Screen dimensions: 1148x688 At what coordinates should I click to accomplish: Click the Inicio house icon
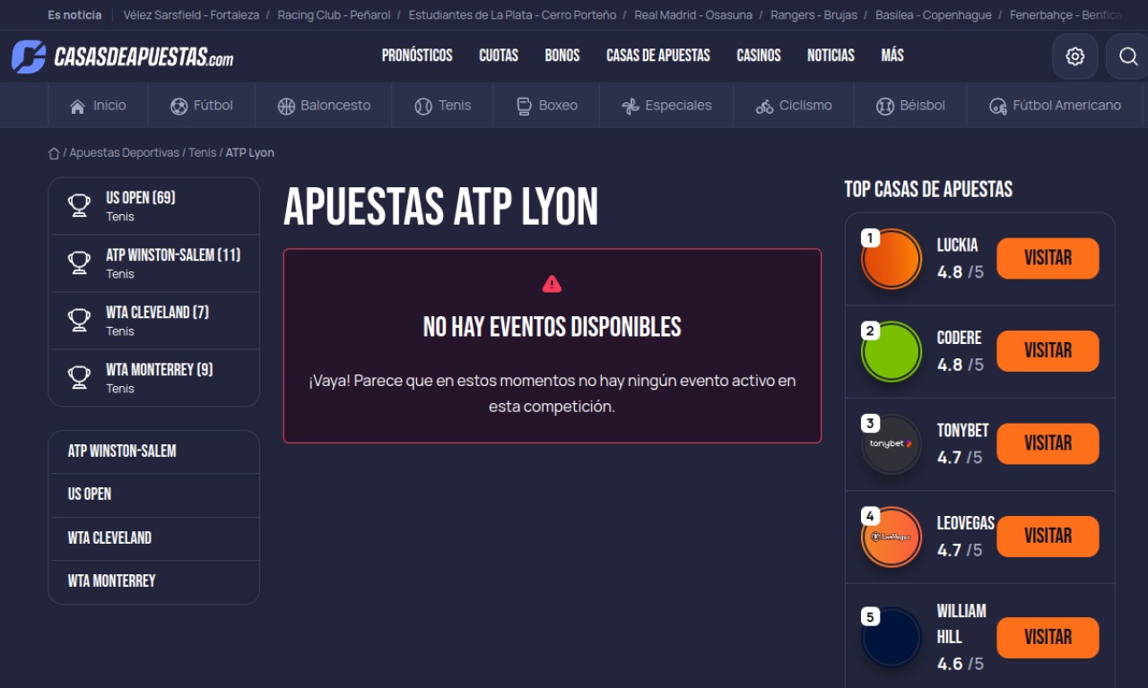click(77, 106)
